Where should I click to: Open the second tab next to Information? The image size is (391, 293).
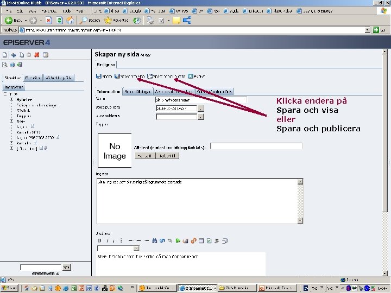(x=137, y=92)
